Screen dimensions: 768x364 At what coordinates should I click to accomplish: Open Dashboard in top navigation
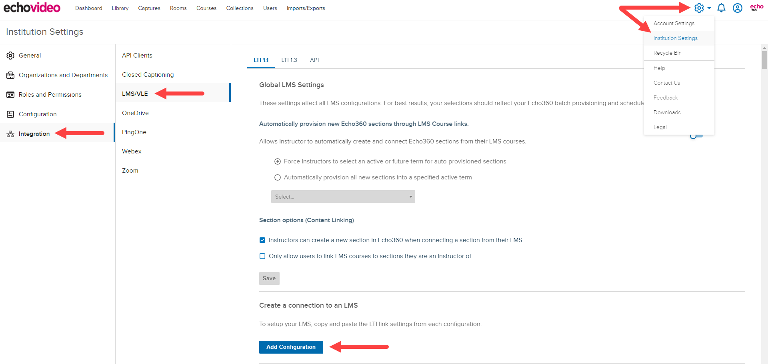[x=88, y=8]
